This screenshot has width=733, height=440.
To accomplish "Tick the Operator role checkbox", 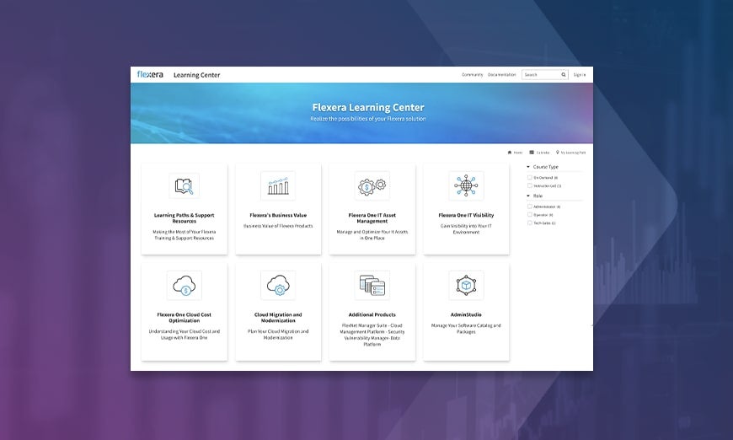I will tap(529, 215).
